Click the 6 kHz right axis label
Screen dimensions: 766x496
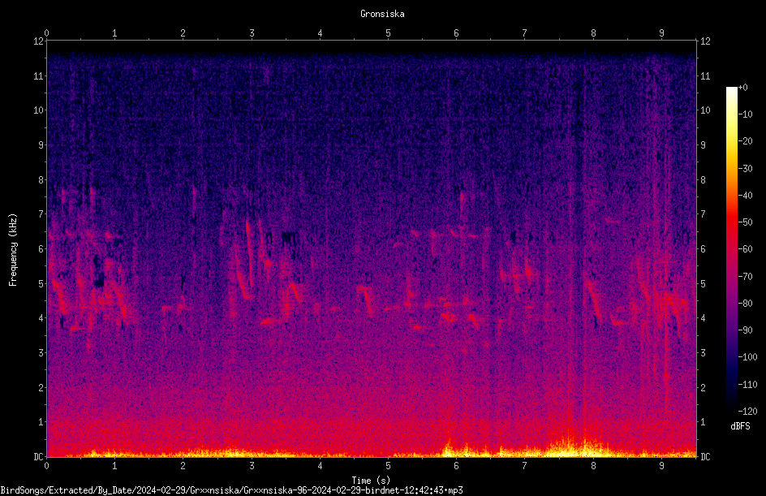coord(703,248)
